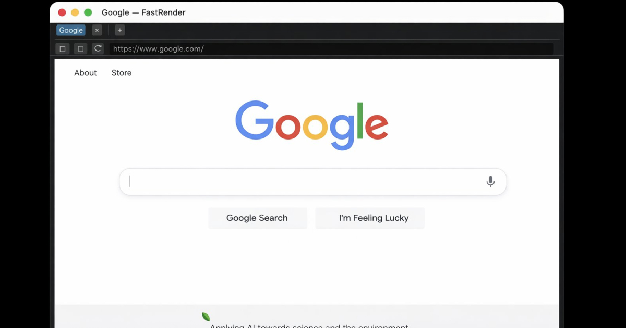Click the microphone voice search icon

click(x=490, y=182)
